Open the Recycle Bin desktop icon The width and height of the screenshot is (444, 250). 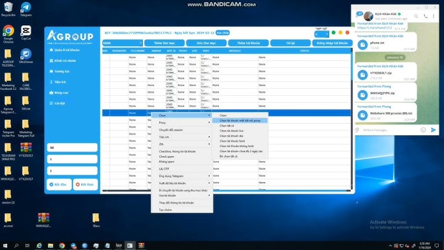[x=8, y=9]
